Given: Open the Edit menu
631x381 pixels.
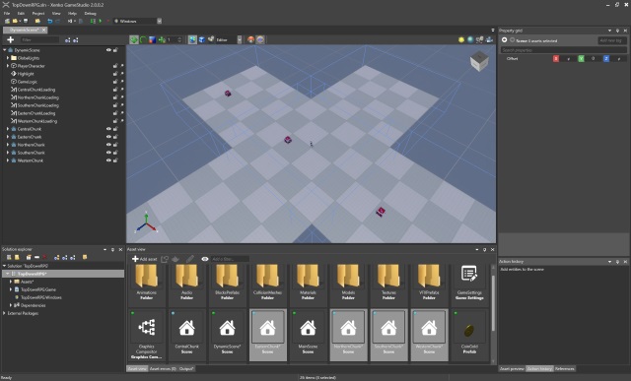Looking at the screenshot, I should (21, 13).
